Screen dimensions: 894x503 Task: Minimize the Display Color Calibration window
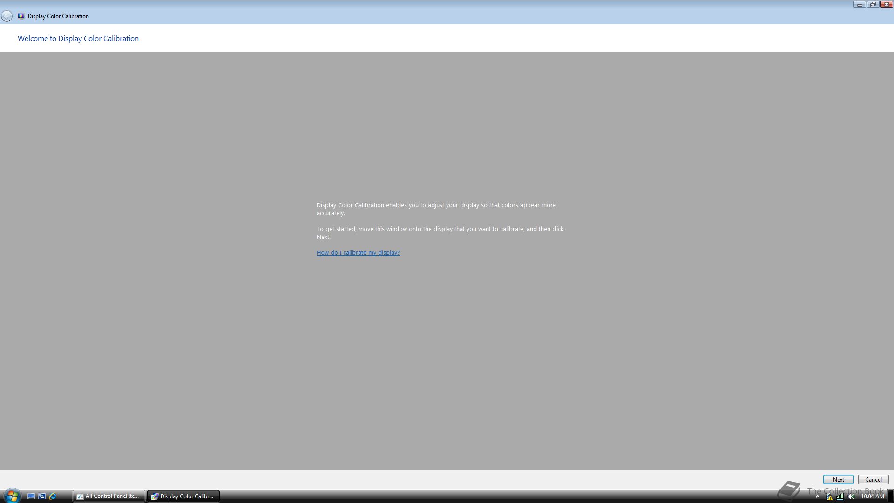click(860, 5)
